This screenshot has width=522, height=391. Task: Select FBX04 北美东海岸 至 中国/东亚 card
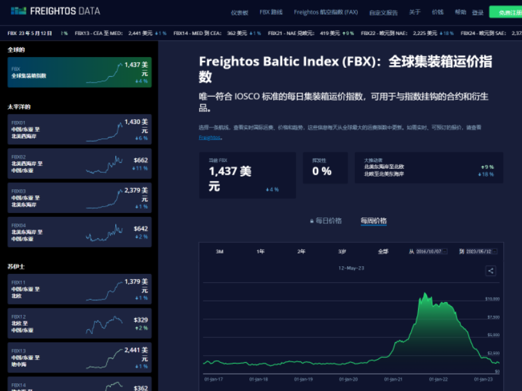[x=80, y=232]
